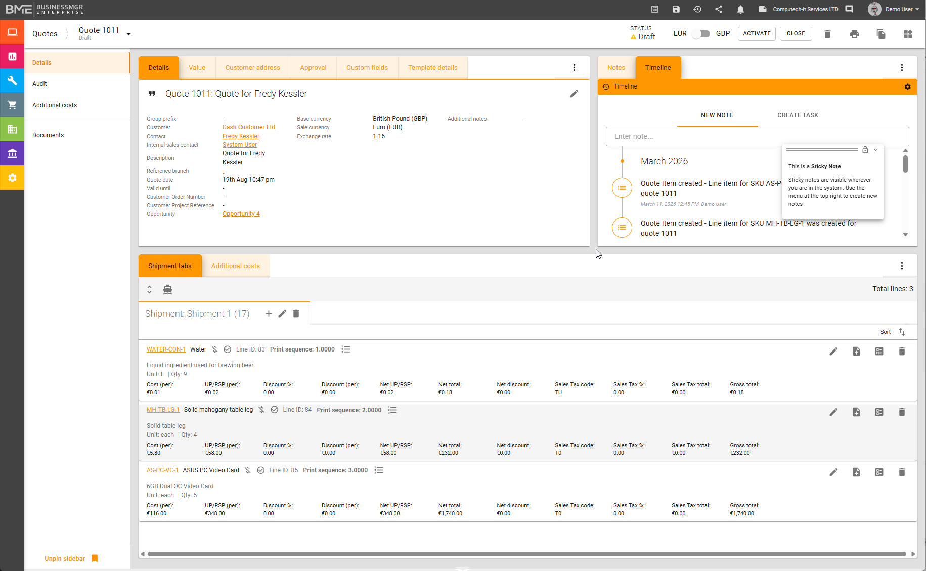Edit quote details with pencil icon
Image resolution: width=926 pixels, height=571 pixels.
pyautogui.click(x=574, y=94)
